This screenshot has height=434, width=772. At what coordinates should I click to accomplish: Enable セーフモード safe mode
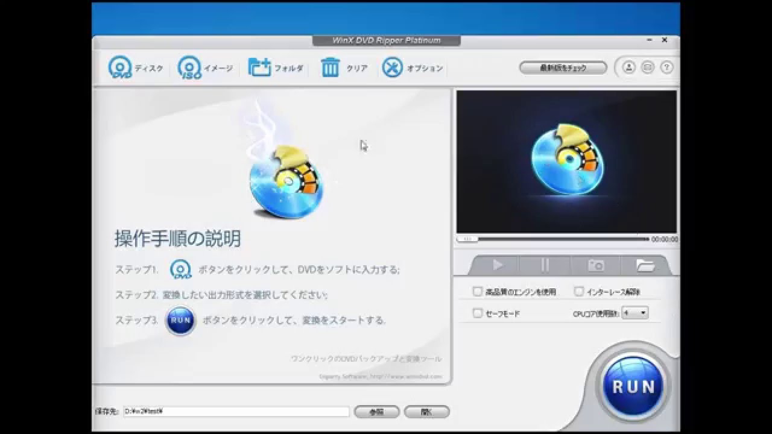point(478,313)
